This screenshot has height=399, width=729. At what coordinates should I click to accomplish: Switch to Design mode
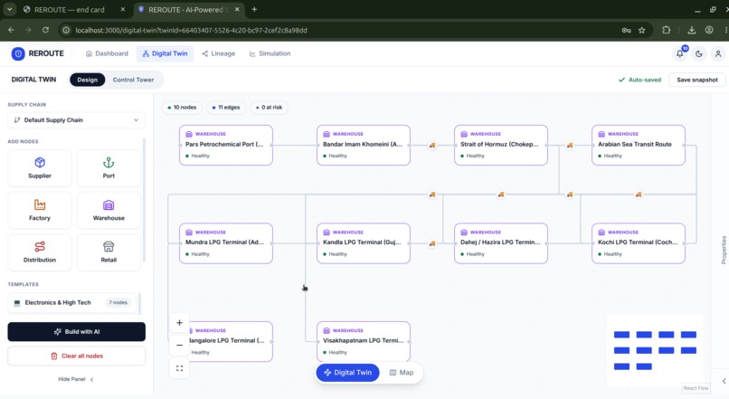click(88, 80)
